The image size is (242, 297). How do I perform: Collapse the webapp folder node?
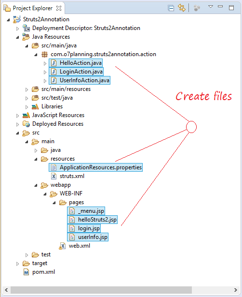[36, 185]
